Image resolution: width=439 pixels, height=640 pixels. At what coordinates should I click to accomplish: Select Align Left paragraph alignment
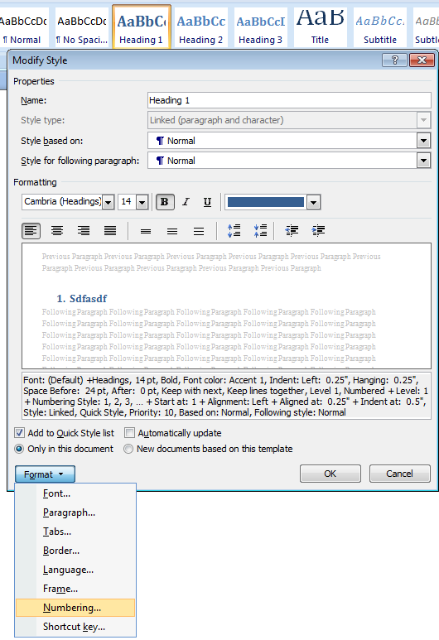pos(31,231)
